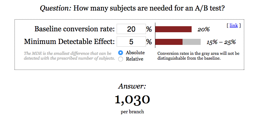
Task: Click the 'per branch' caption
Action: pos(132,112)
